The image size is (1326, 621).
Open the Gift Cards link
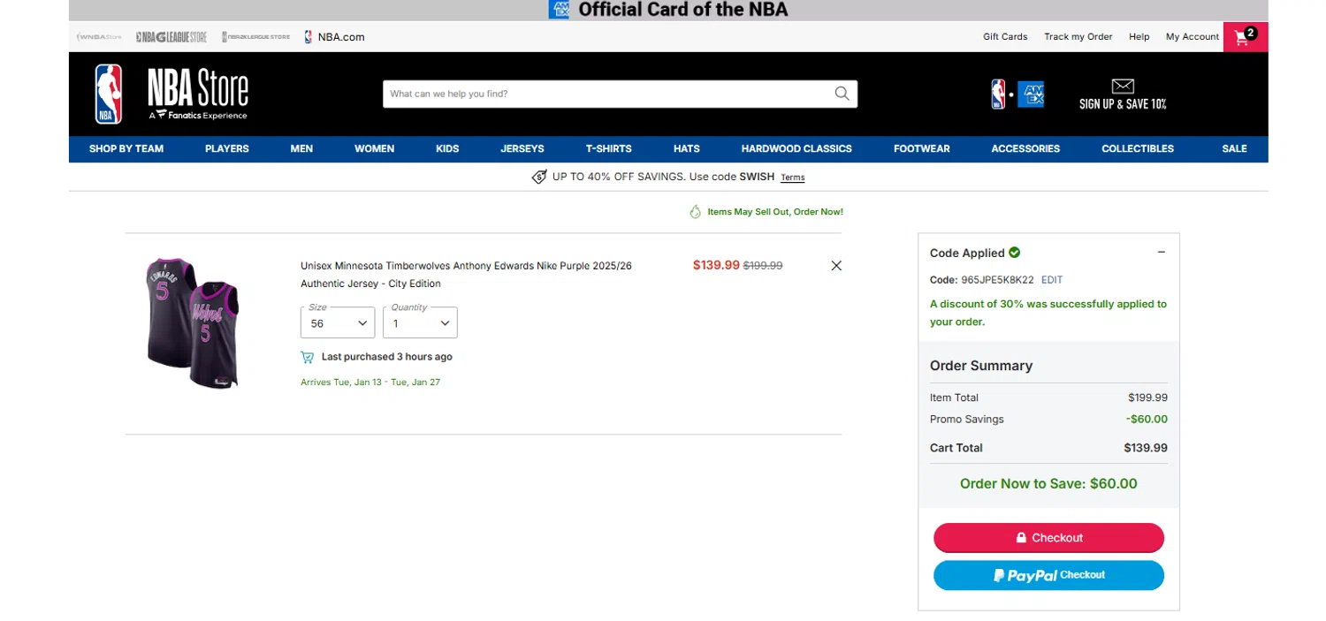1005,37
